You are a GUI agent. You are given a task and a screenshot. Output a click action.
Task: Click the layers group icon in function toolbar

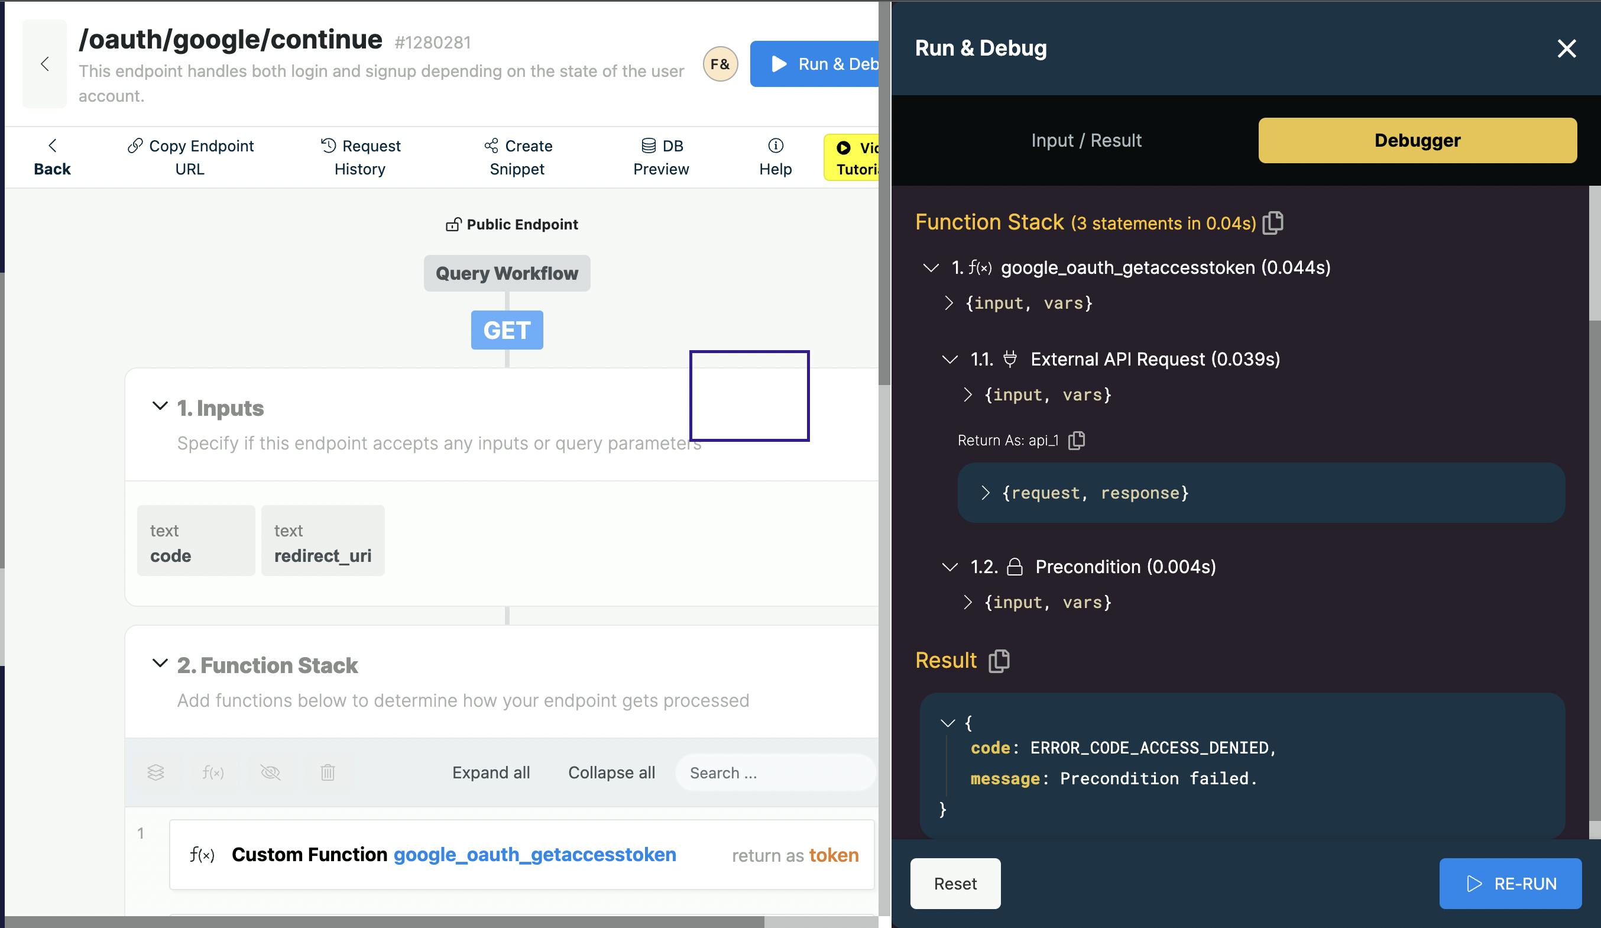[155, 772]
